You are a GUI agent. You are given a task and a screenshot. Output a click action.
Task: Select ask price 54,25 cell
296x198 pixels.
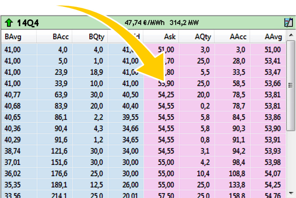166,95
